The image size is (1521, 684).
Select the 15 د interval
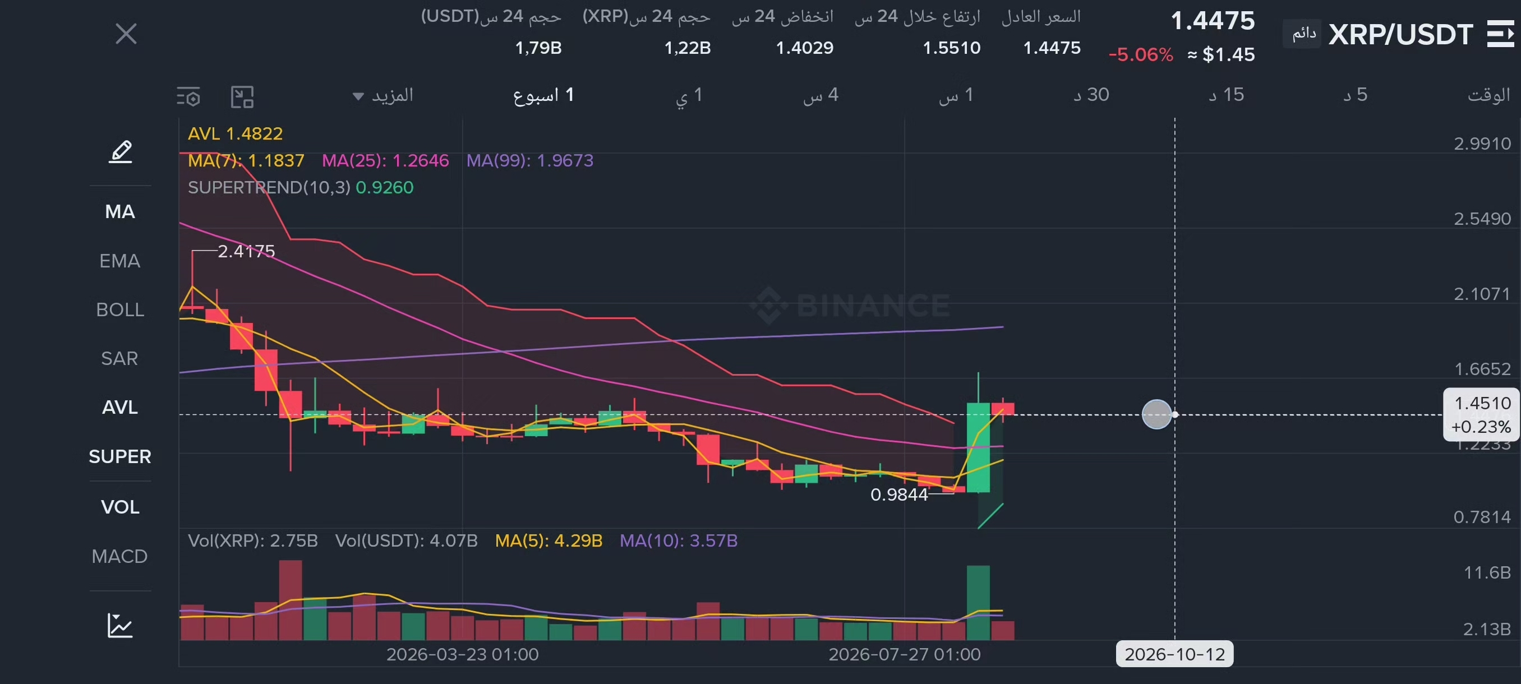[x=1227, y=95]
